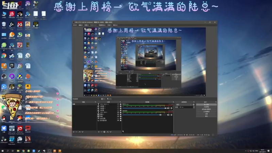
Task: Open Steam desktop shortcut
Action: pos(12,57)
